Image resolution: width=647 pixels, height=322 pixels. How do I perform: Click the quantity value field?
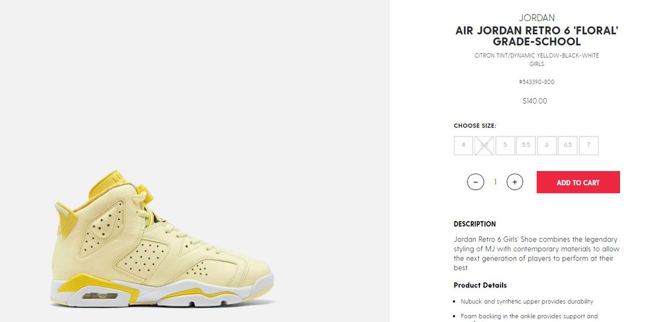[495, 182]
